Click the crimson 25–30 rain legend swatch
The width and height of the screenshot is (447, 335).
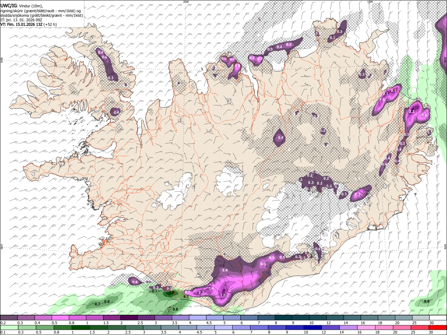[420, 327]
